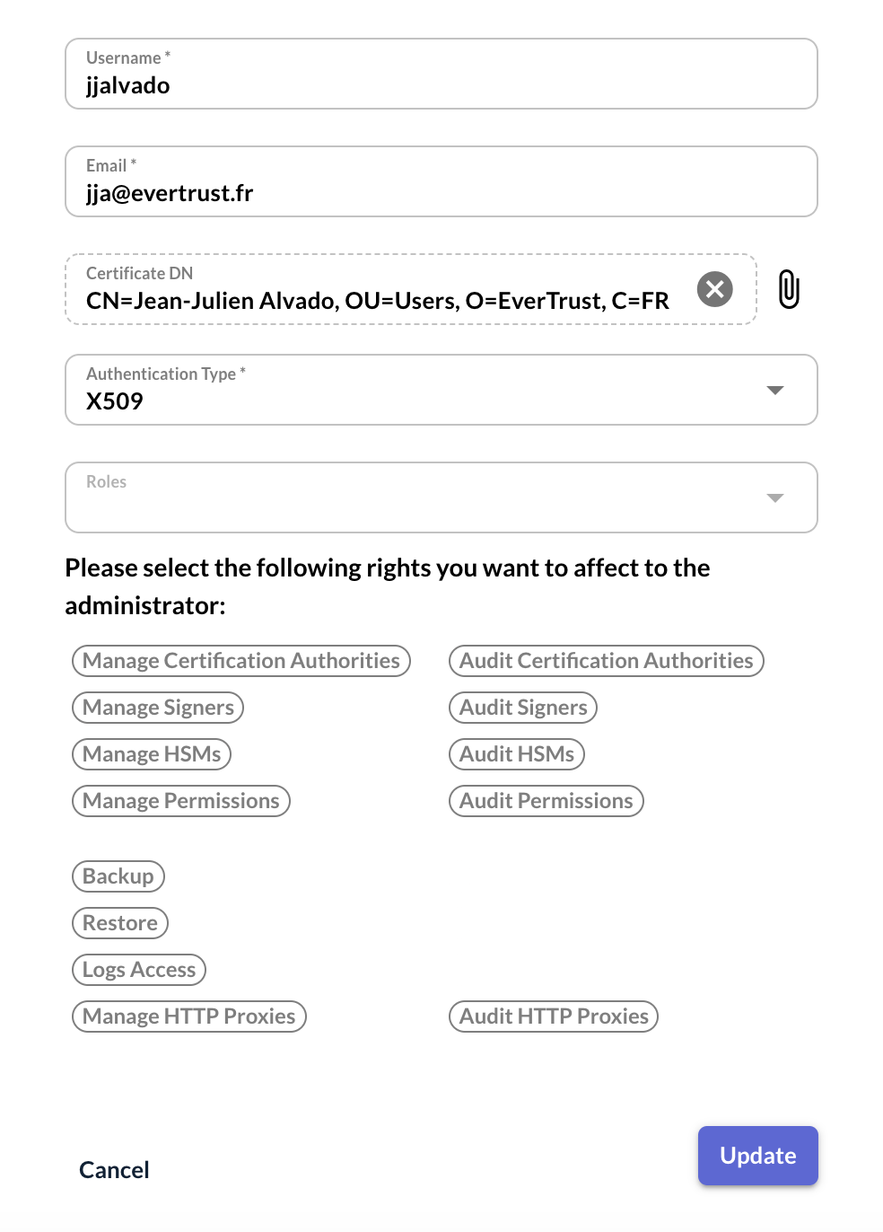This screenshot has width=883, height=1232.
Task: Enable the Restore right
Action: pos(119,922)
